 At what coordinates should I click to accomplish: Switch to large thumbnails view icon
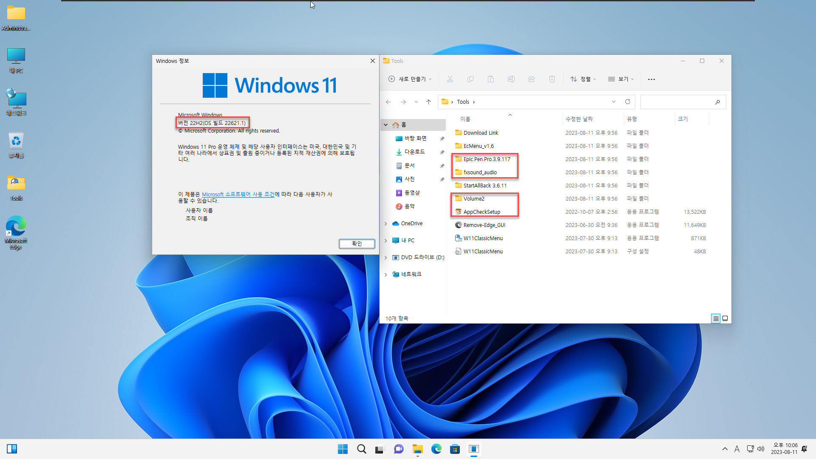pos(725,318)
